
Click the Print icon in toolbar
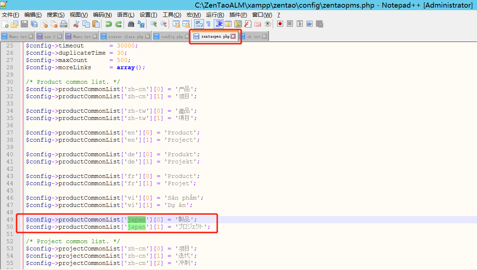coord(64,24)
